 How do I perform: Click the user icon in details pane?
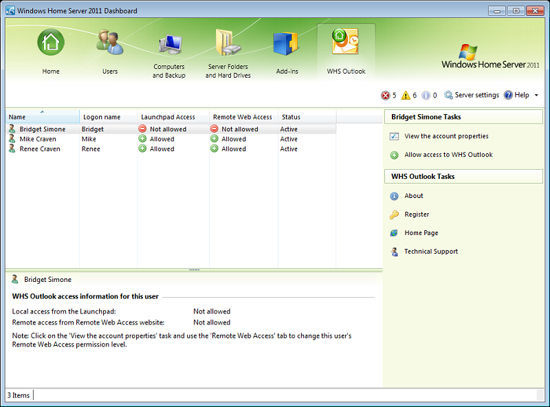pyautogui.click(x=14, y=279)
